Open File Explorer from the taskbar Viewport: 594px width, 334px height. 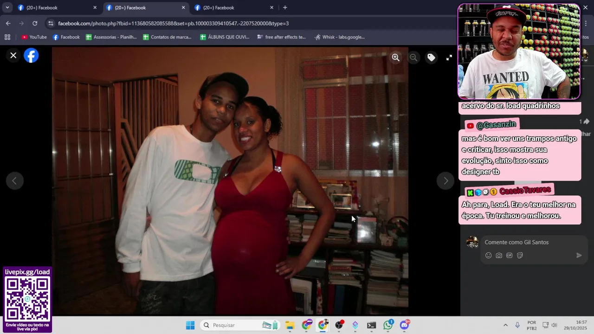(290, 325)
